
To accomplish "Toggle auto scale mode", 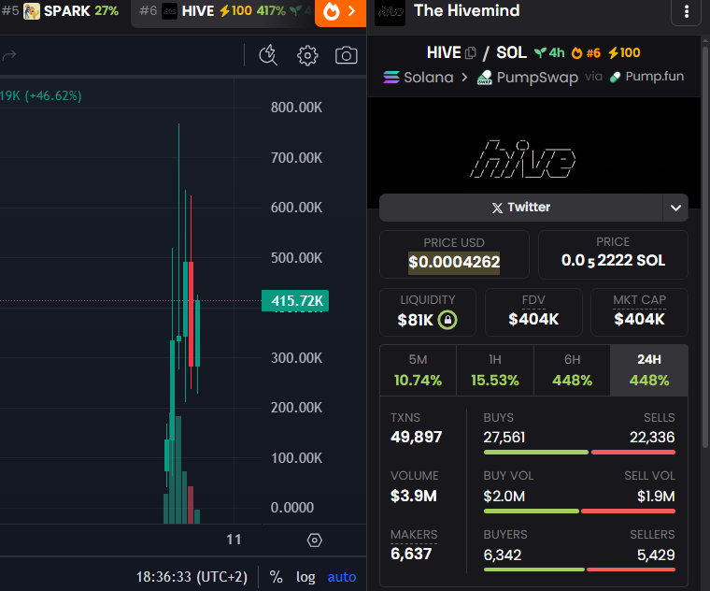I will pyautogui.click(x=341, y=577).
